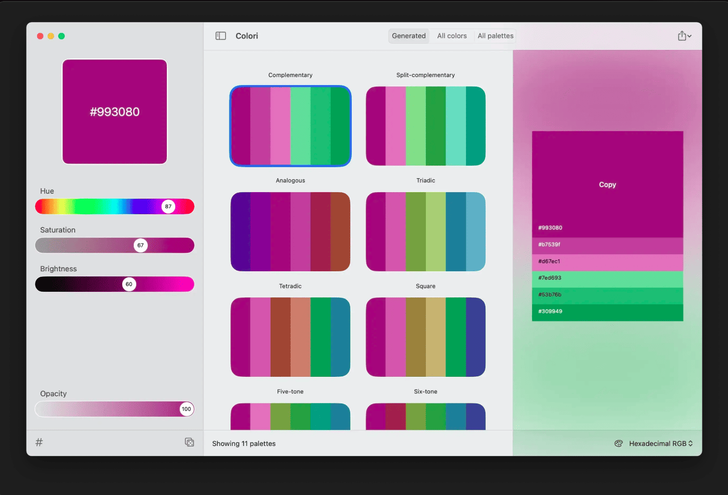The height and width of the screenshot is (495, 728).
Task: Select the Analogous palette thumbnail
Action: coord(291,232)
